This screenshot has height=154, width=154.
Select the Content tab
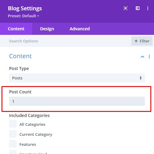coord(16,29)
